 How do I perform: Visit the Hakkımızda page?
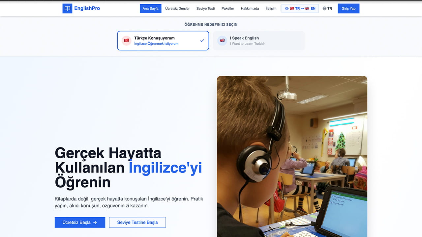[250, 9]
